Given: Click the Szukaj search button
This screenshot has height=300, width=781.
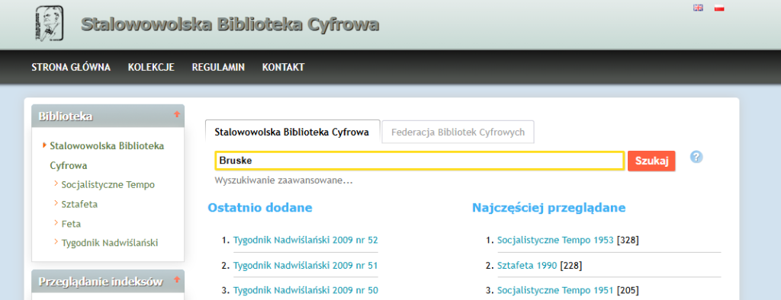Looking at the screenshot, I should click(x=651, y=161).
